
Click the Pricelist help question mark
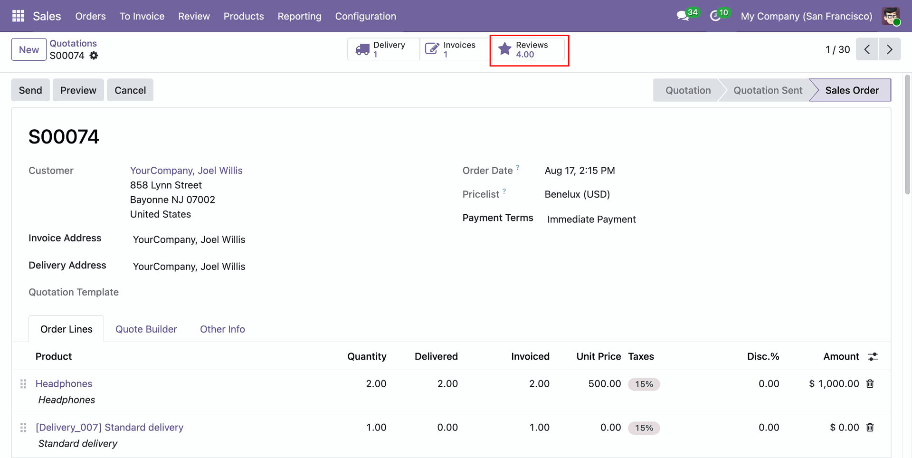click(504, 191)
